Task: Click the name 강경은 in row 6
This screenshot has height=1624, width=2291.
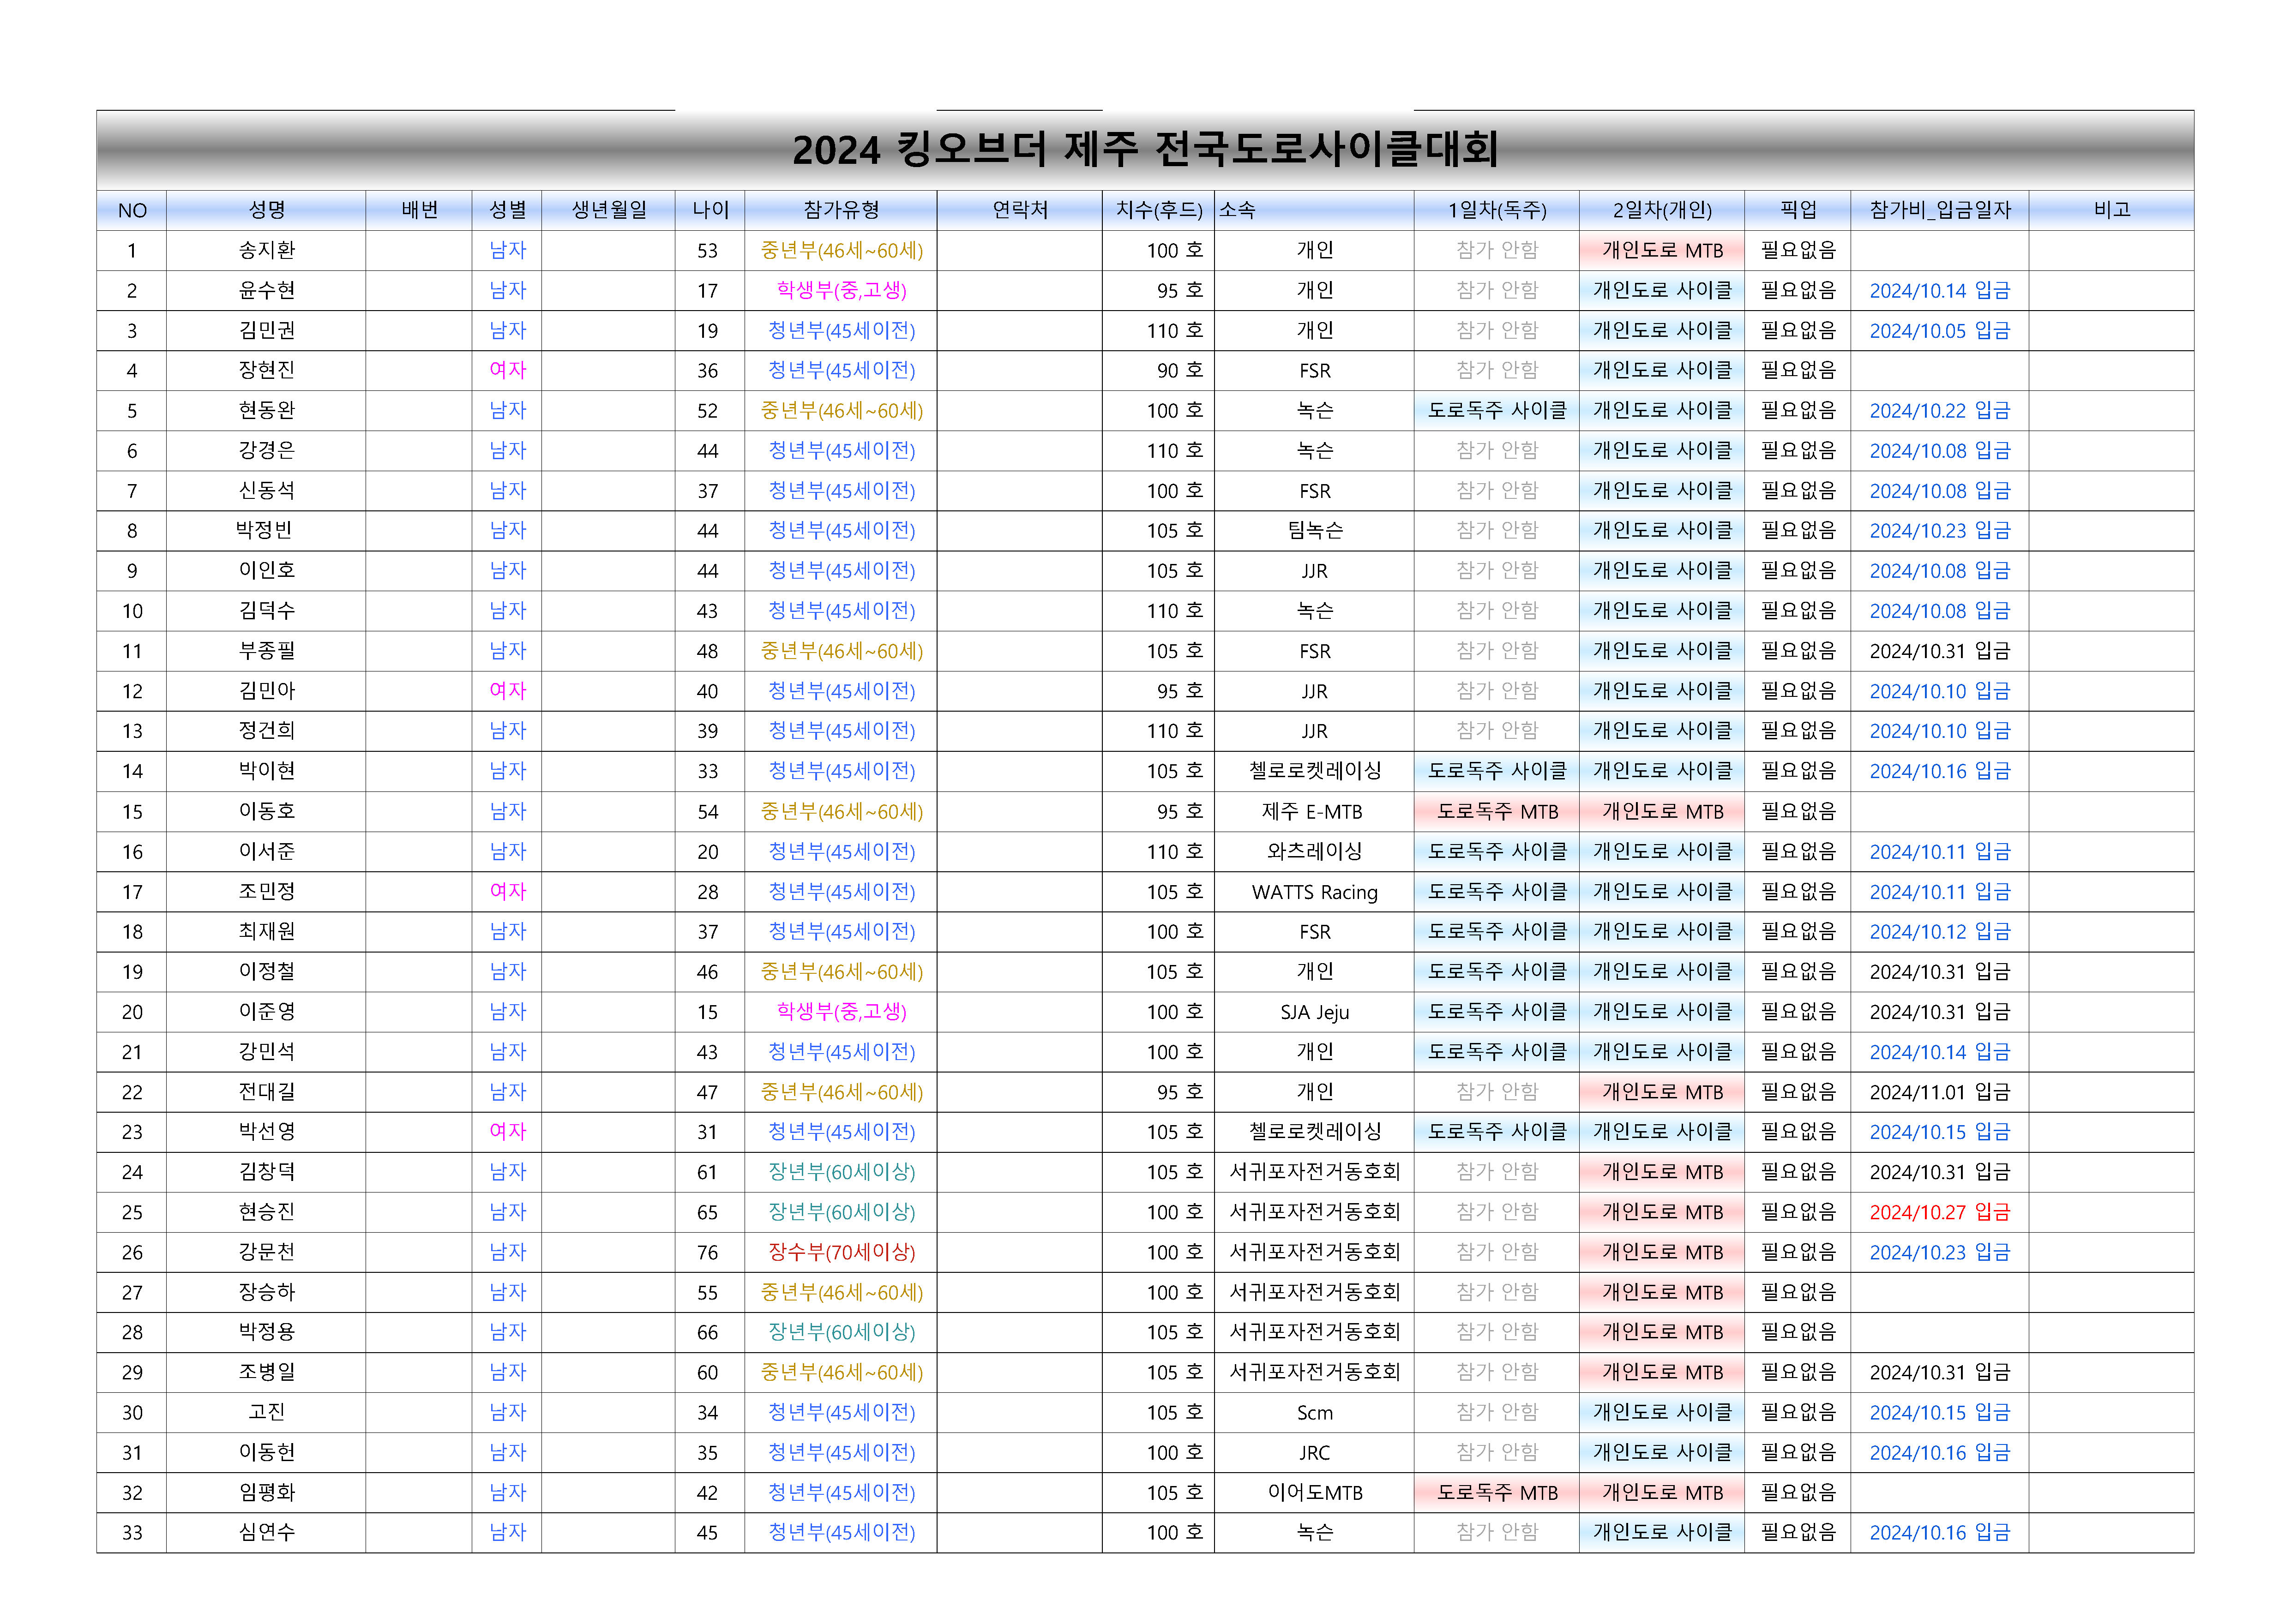Action: pyautogui.click(x=267, y=450)
